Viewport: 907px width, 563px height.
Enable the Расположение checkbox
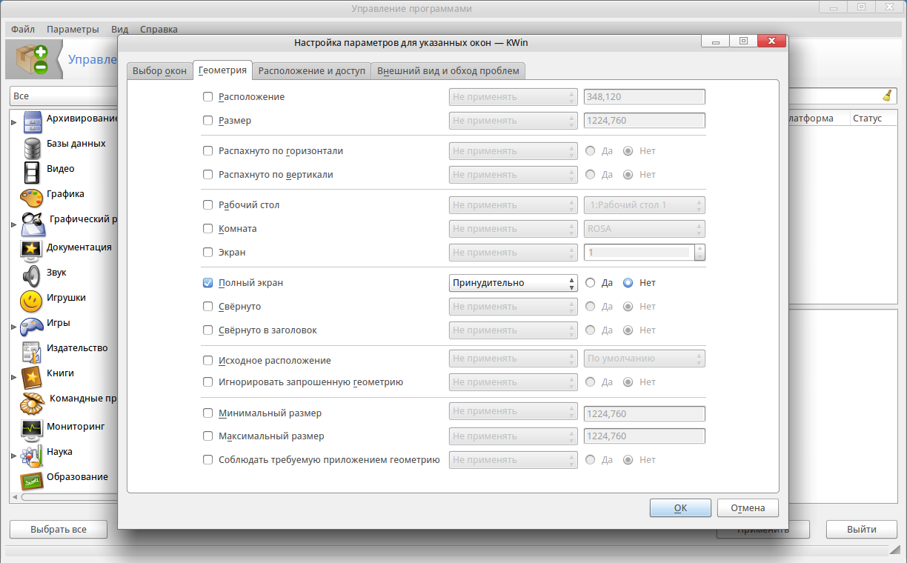208,97
